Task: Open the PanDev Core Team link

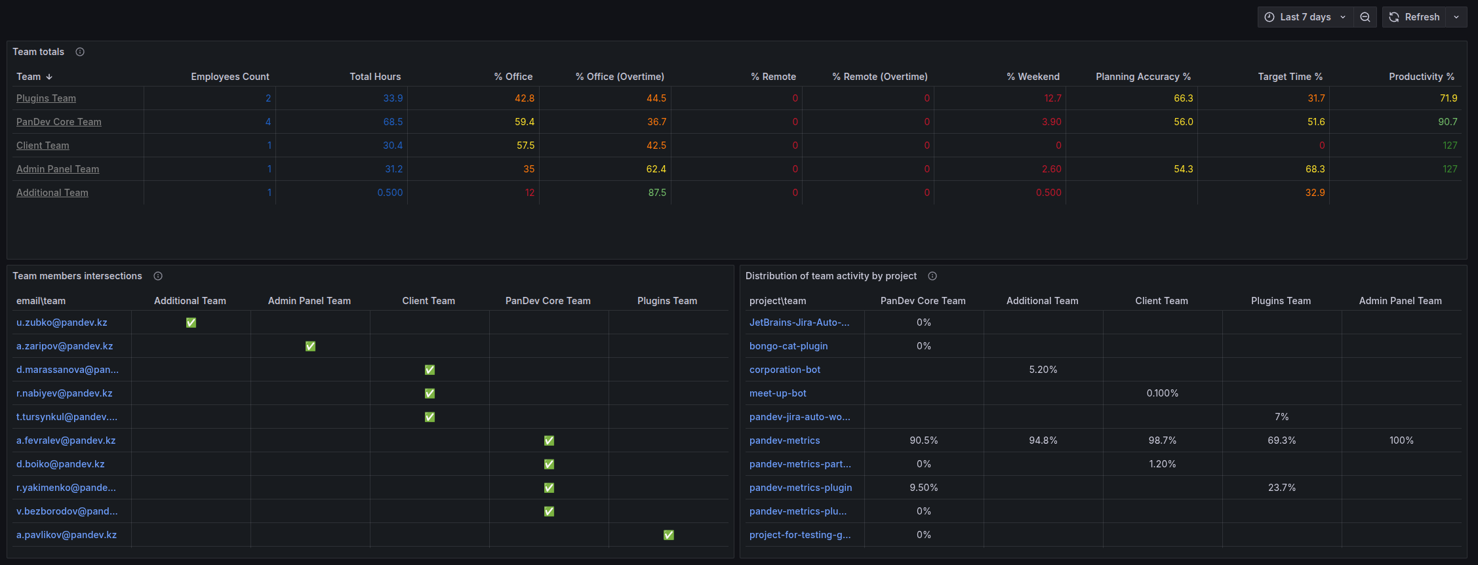Action: 59,122
